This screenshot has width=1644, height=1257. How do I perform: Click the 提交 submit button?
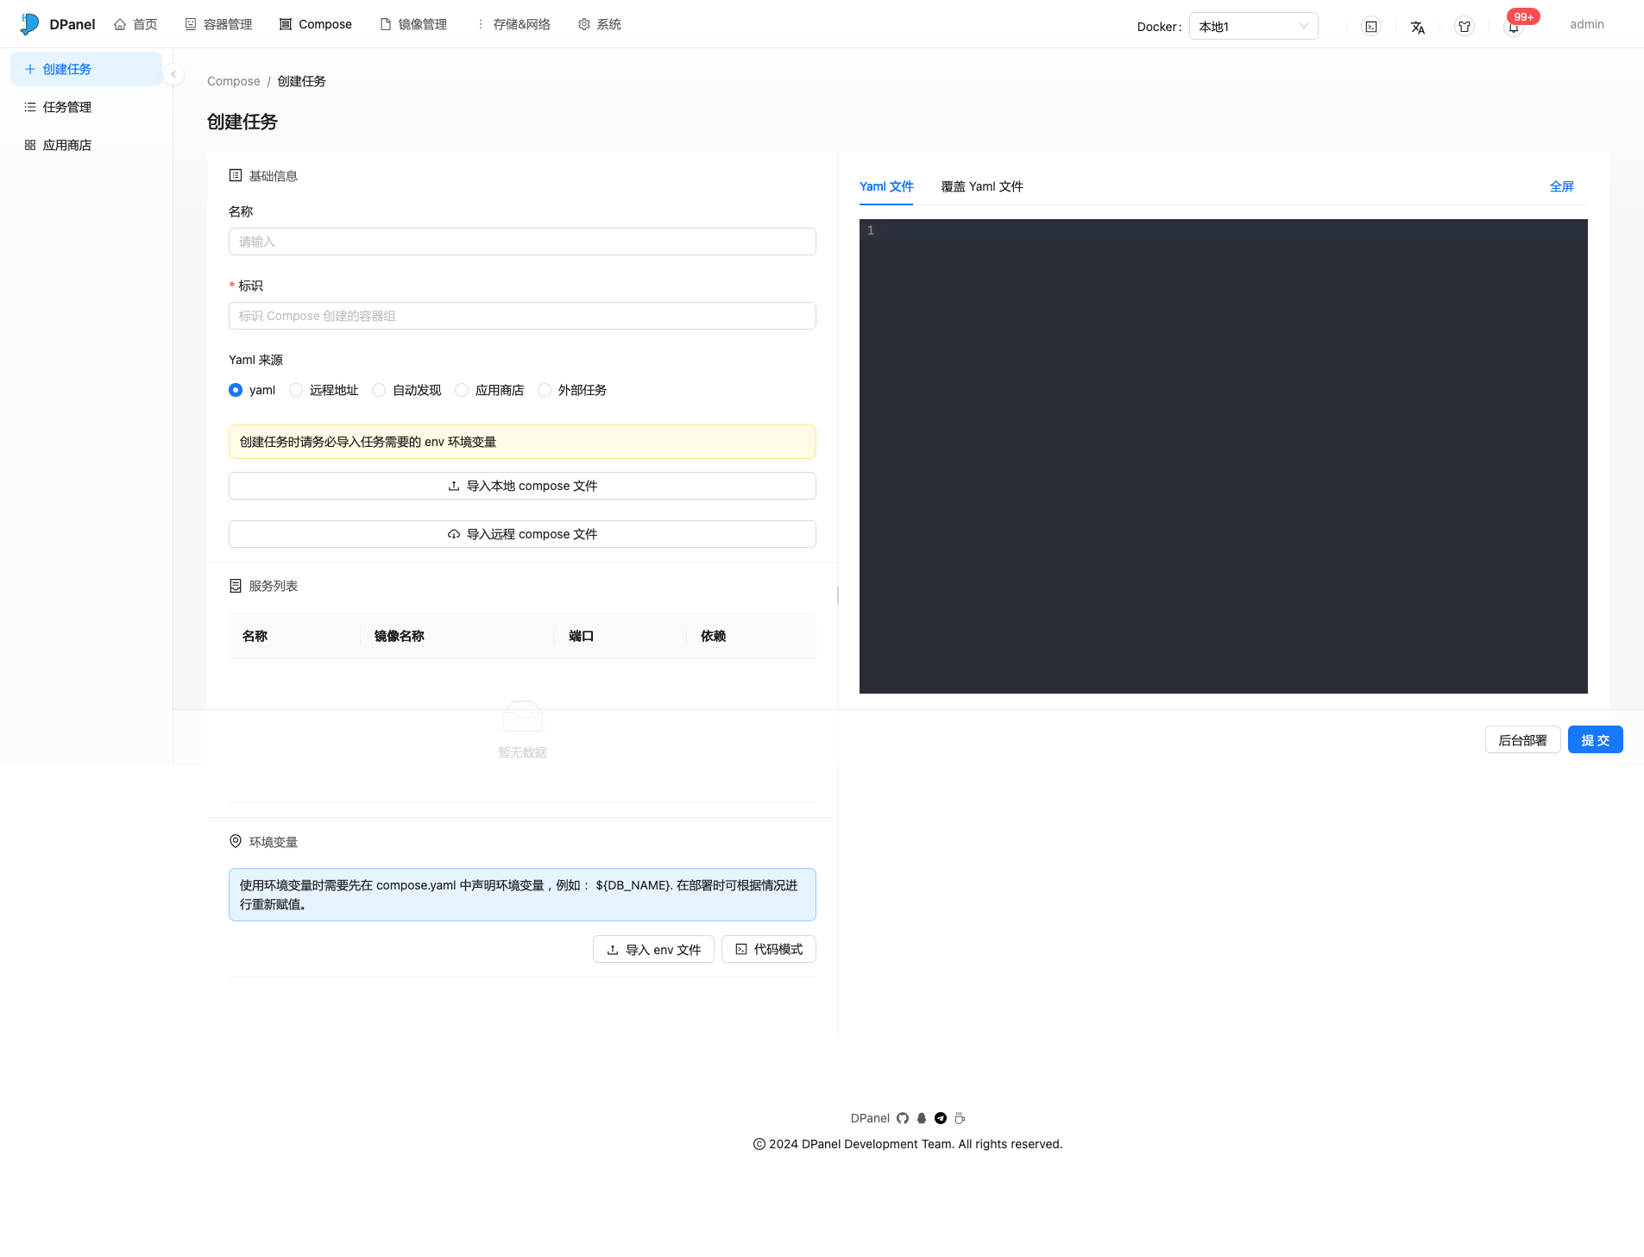pyautogui.click(x=1594, y=740)
